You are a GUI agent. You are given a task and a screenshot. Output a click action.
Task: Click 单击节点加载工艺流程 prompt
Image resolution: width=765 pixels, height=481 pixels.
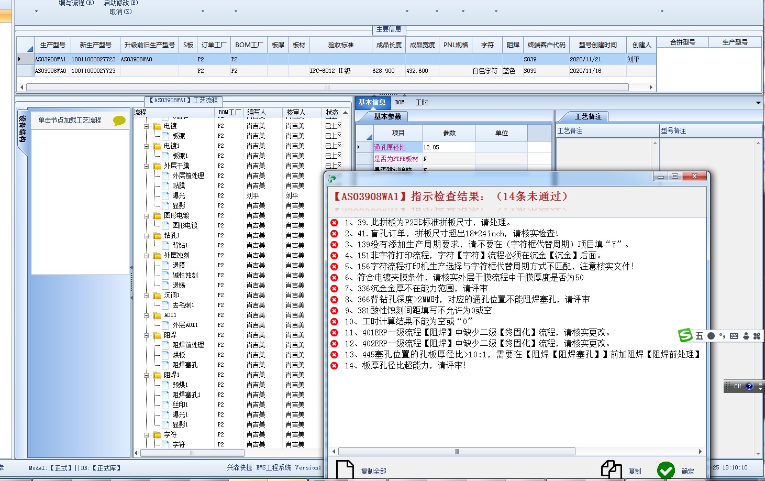[x=70, y=120]
